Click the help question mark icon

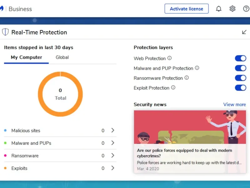point(246,9)
